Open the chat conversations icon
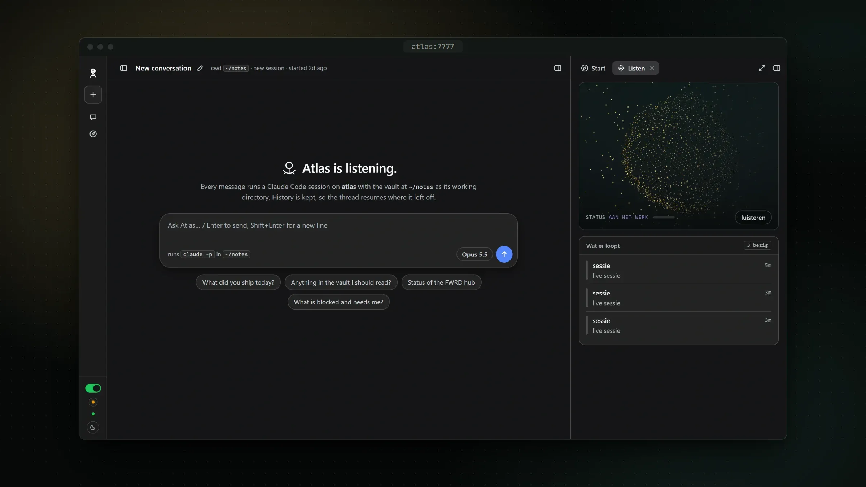866x487 pixels. [93, 117]
